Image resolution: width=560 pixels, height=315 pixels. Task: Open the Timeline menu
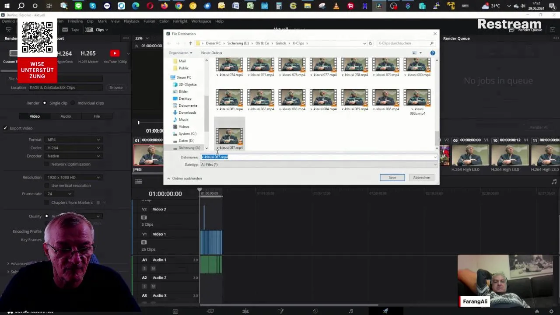[75, 21]
